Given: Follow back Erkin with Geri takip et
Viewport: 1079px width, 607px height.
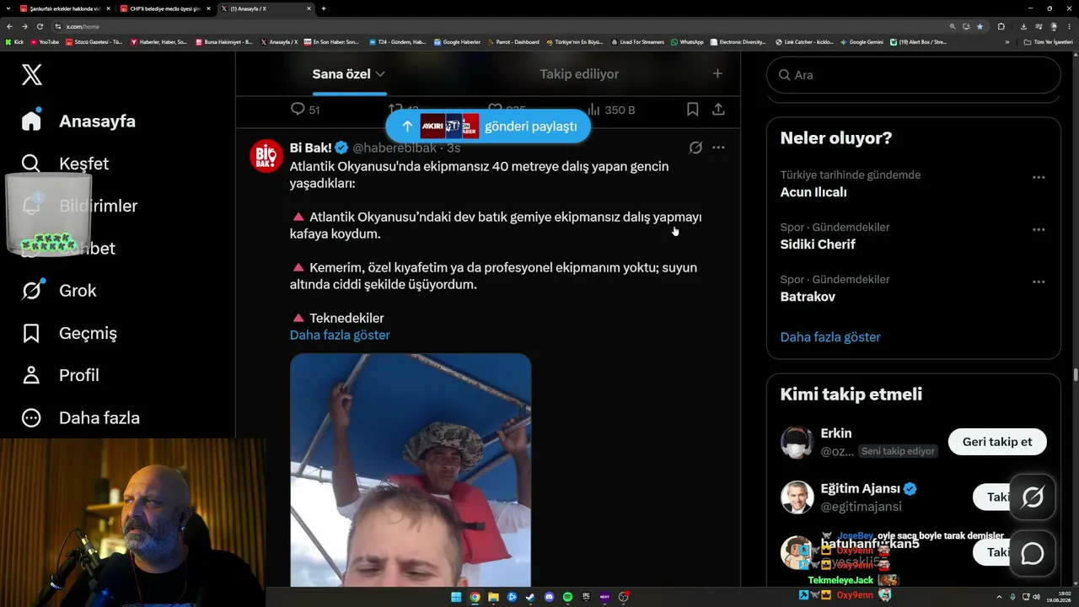Looking at the screenshot, I should (x=997, y=442).
